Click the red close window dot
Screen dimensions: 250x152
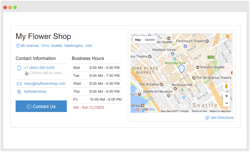tap(5, 8)
